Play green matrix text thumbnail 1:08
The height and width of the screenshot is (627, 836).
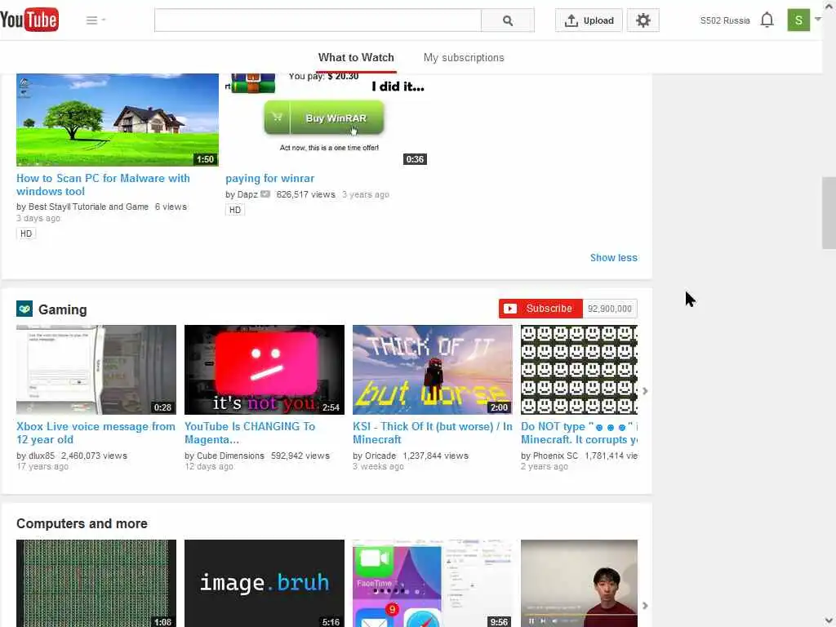[x=96, y=583]
